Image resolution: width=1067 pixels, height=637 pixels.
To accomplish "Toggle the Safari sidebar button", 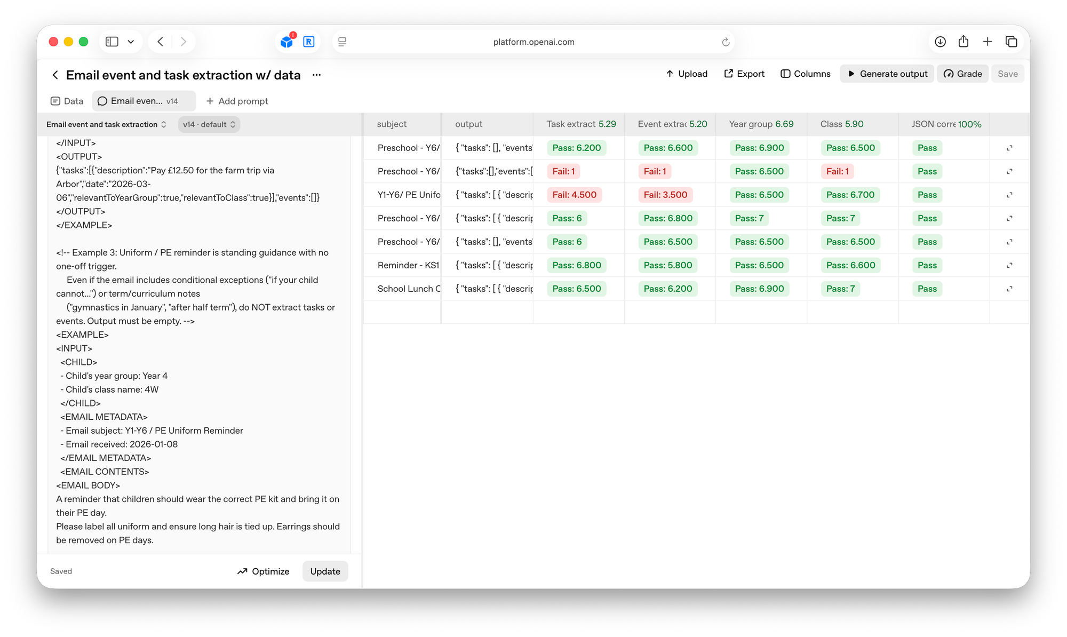I will 112,42.
